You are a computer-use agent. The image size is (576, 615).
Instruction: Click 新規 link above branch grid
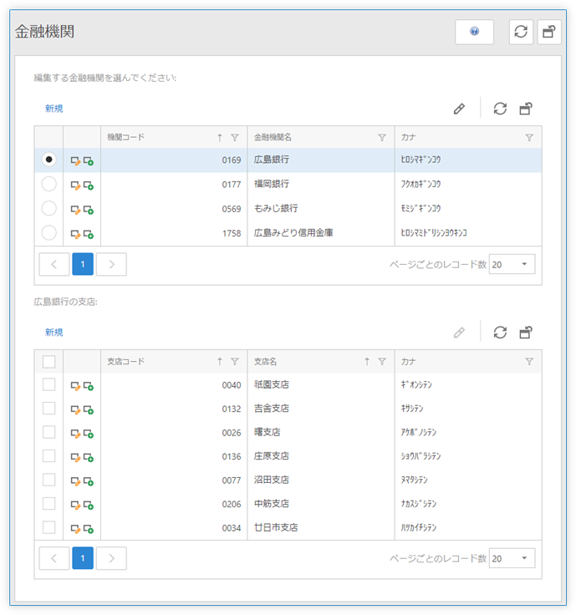54,333
